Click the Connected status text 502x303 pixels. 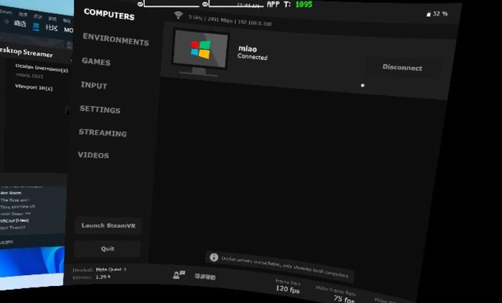[x=252, y=57]
